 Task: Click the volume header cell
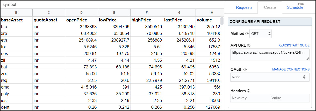point(208,20)
